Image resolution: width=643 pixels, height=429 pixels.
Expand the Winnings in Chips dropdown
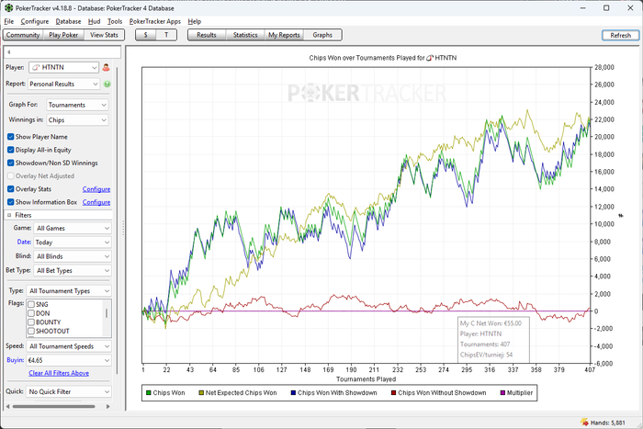click(77, 119)
